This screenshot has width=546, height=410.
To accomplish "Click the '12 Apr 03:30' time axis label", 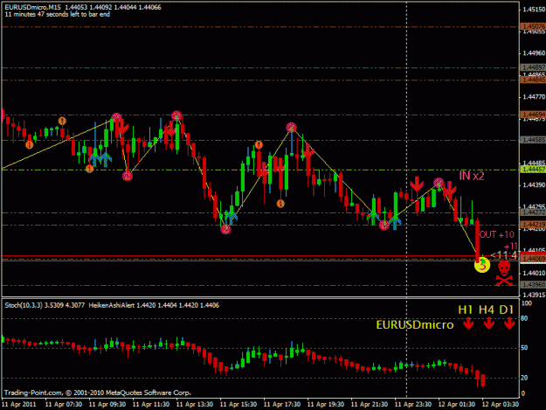I will click(501, 405).
